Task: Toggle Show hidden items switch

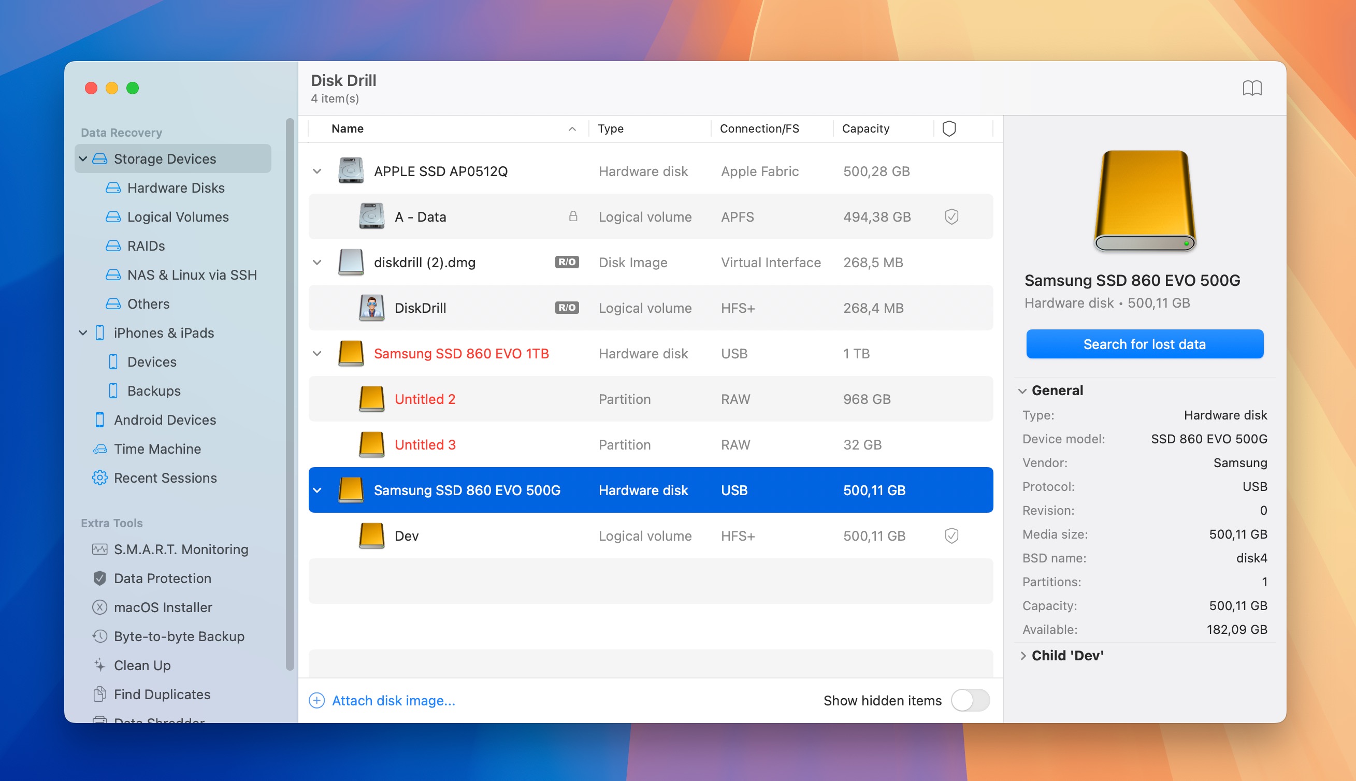Action: [x=970, y=701]
